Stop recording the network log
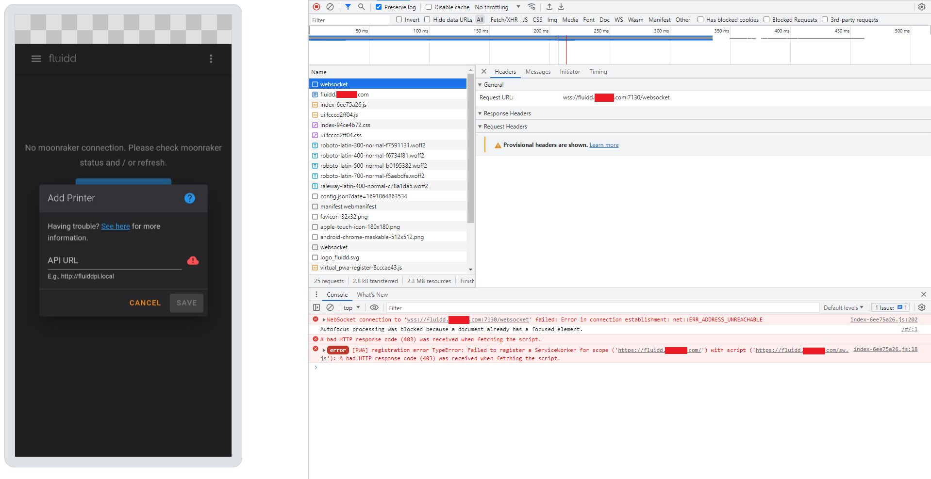The height and width of the screenshot is (479, 931). 316,6
